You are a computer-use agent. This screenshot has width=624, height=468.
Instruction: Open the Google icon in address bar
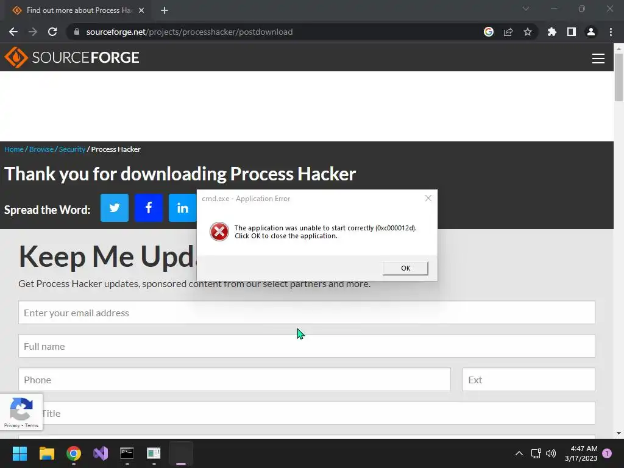point(489,32)
